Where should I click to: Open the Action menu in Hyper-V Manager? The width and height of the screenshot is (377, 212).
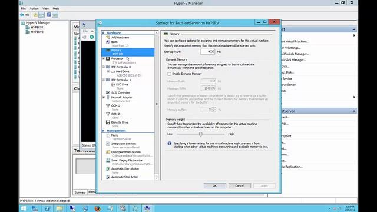coord(34,9)
